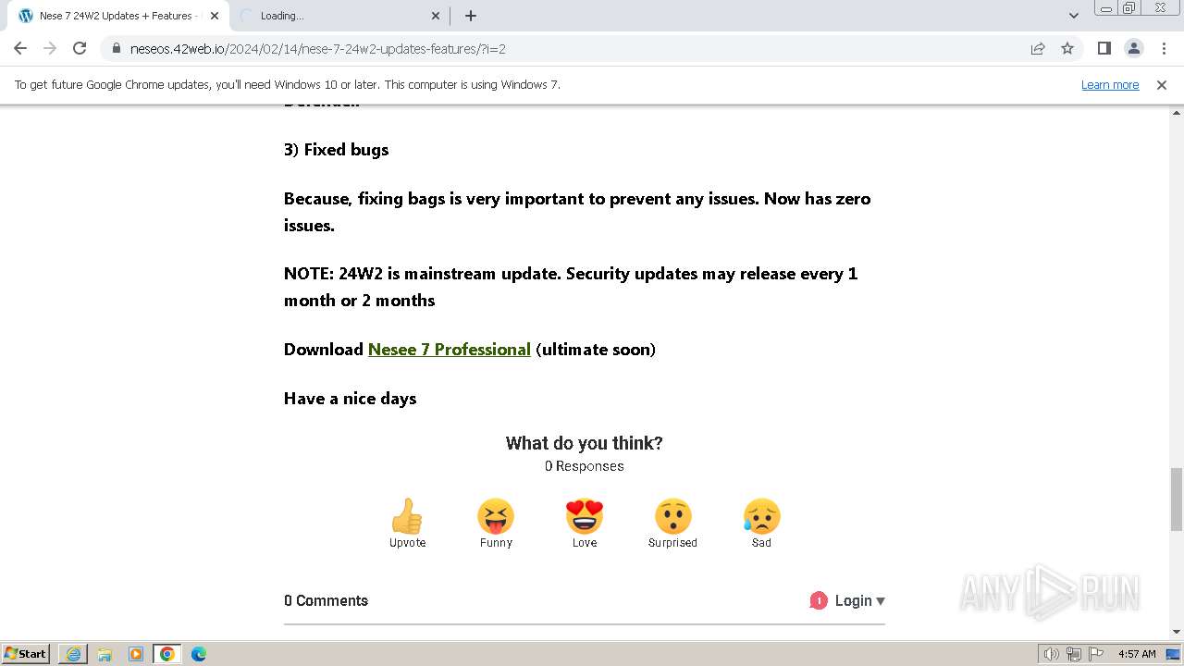Close the Nese 7 24W2 tab
The image size is (1184, 666).
(x=214, y=16)
